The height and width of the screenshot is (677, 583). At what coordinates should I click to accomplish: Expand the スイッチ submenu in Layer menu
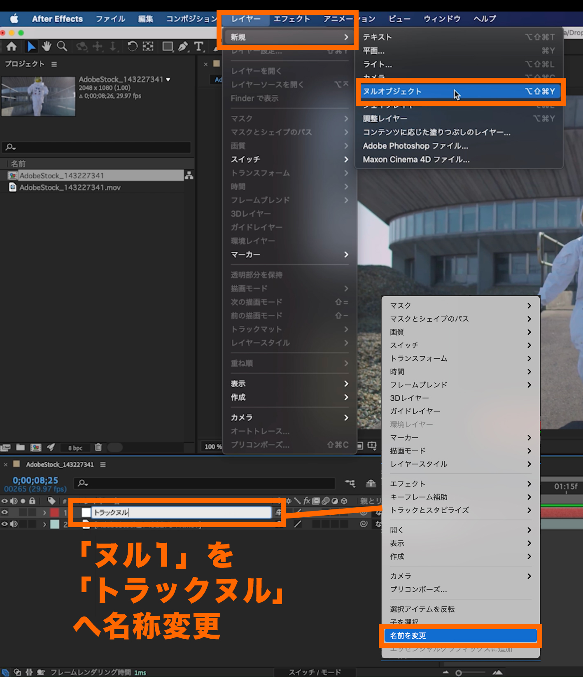point(289,159)
